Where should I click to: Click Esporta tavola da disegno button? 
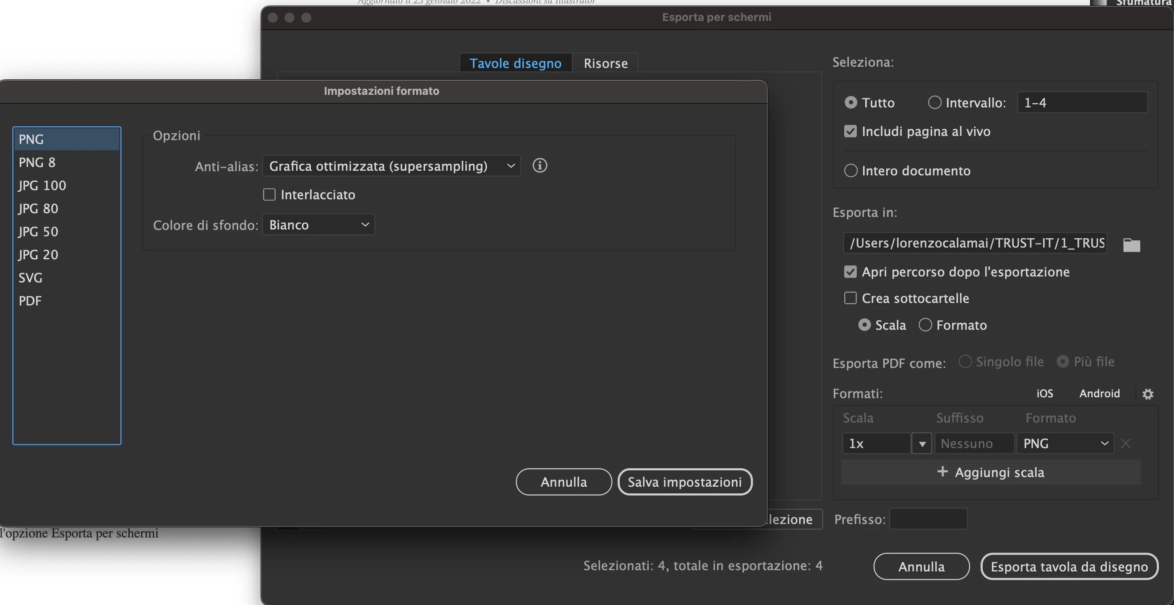coord(1069,566)
